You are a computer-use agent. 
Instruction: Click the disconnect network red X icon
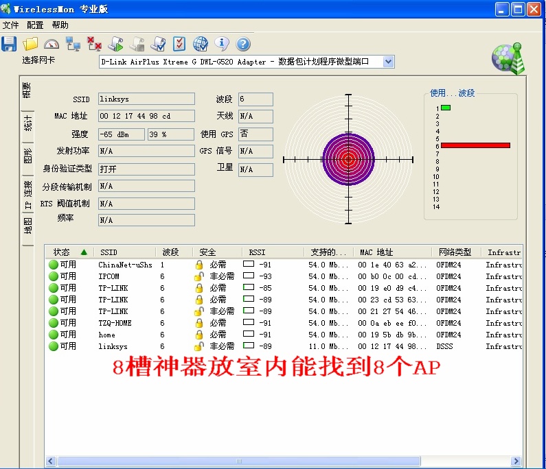(x=94, y=44)
